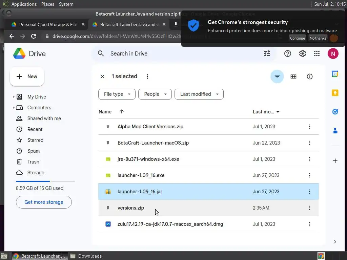Open more actions for jre-8u371-windows-x64.exe
The image size is (347, 260).
click(x=310, y=159)
